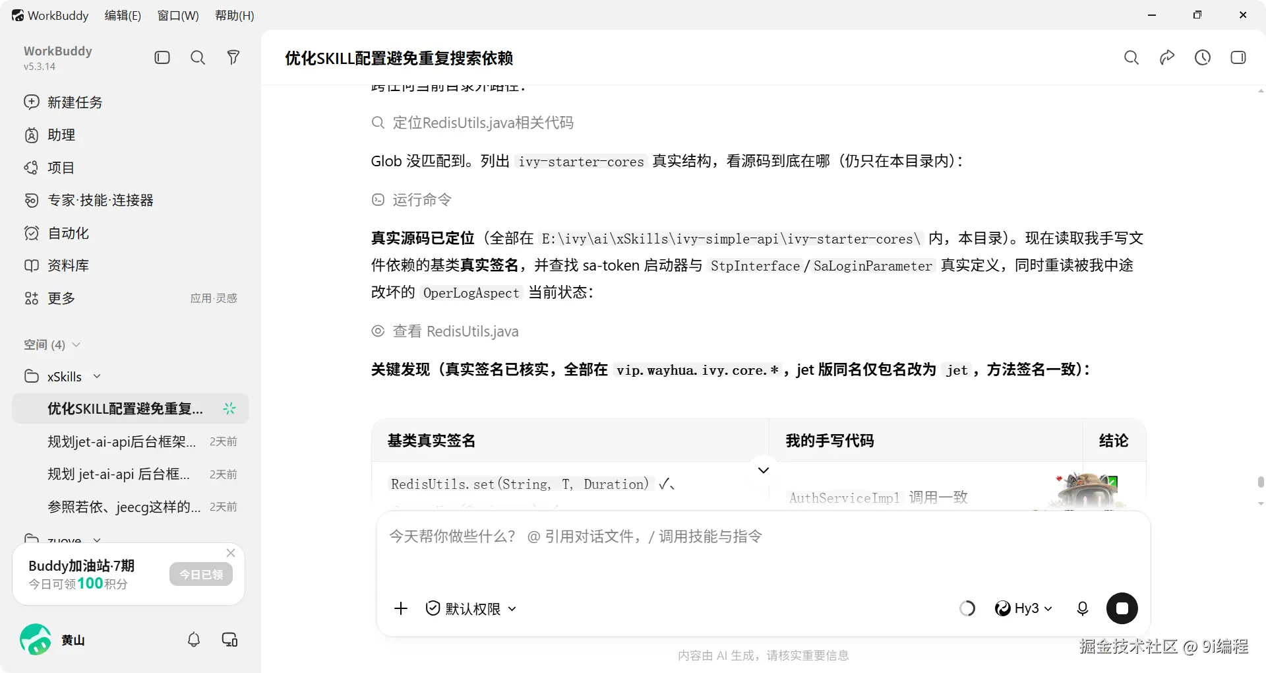Screen dimensions: 1266x673
Task: Open 助理 in sidebar
Action: (x=131, y=135)
